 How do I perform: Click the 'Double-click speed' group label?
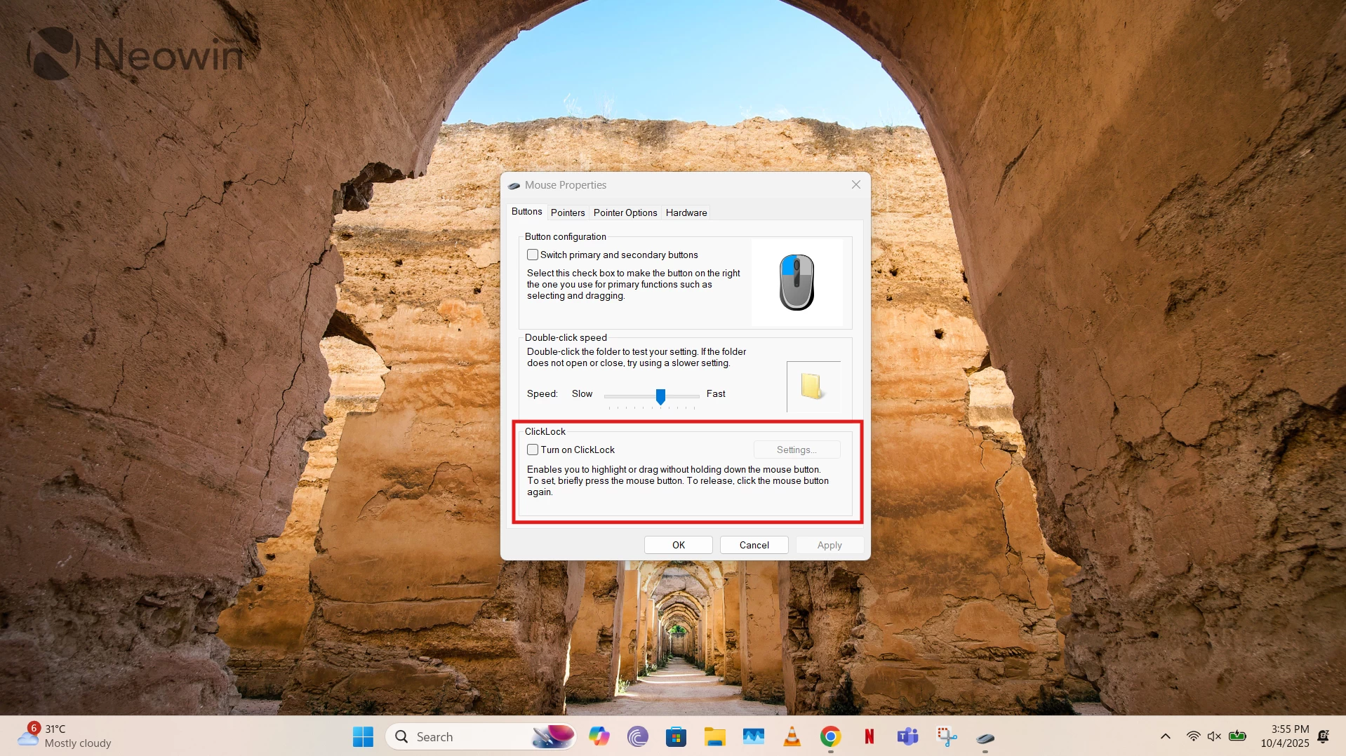tap(566, 337)
